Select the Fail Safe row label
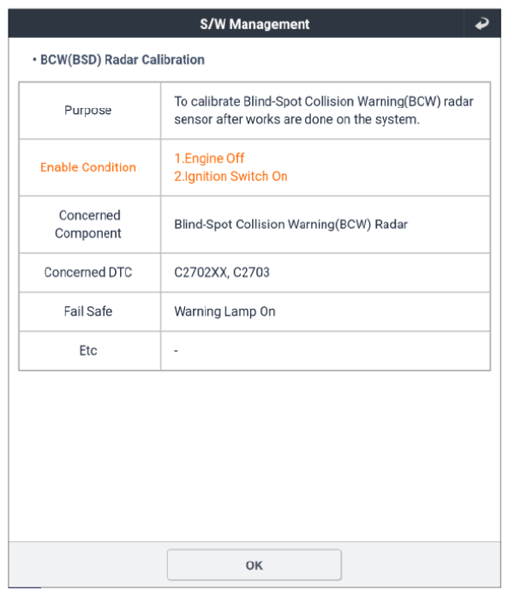This screenshot has width=509, height=596. pos(88,311)
